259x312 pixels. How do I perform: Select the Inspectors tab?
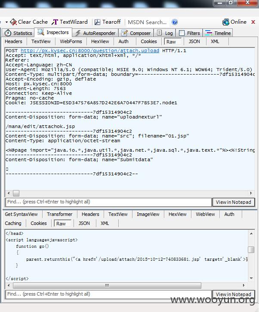(x=53, y=32)
